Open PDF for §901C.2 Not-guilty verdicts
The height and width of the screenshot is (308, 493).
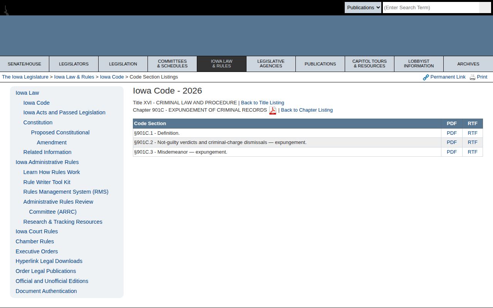tap(451, 142)
